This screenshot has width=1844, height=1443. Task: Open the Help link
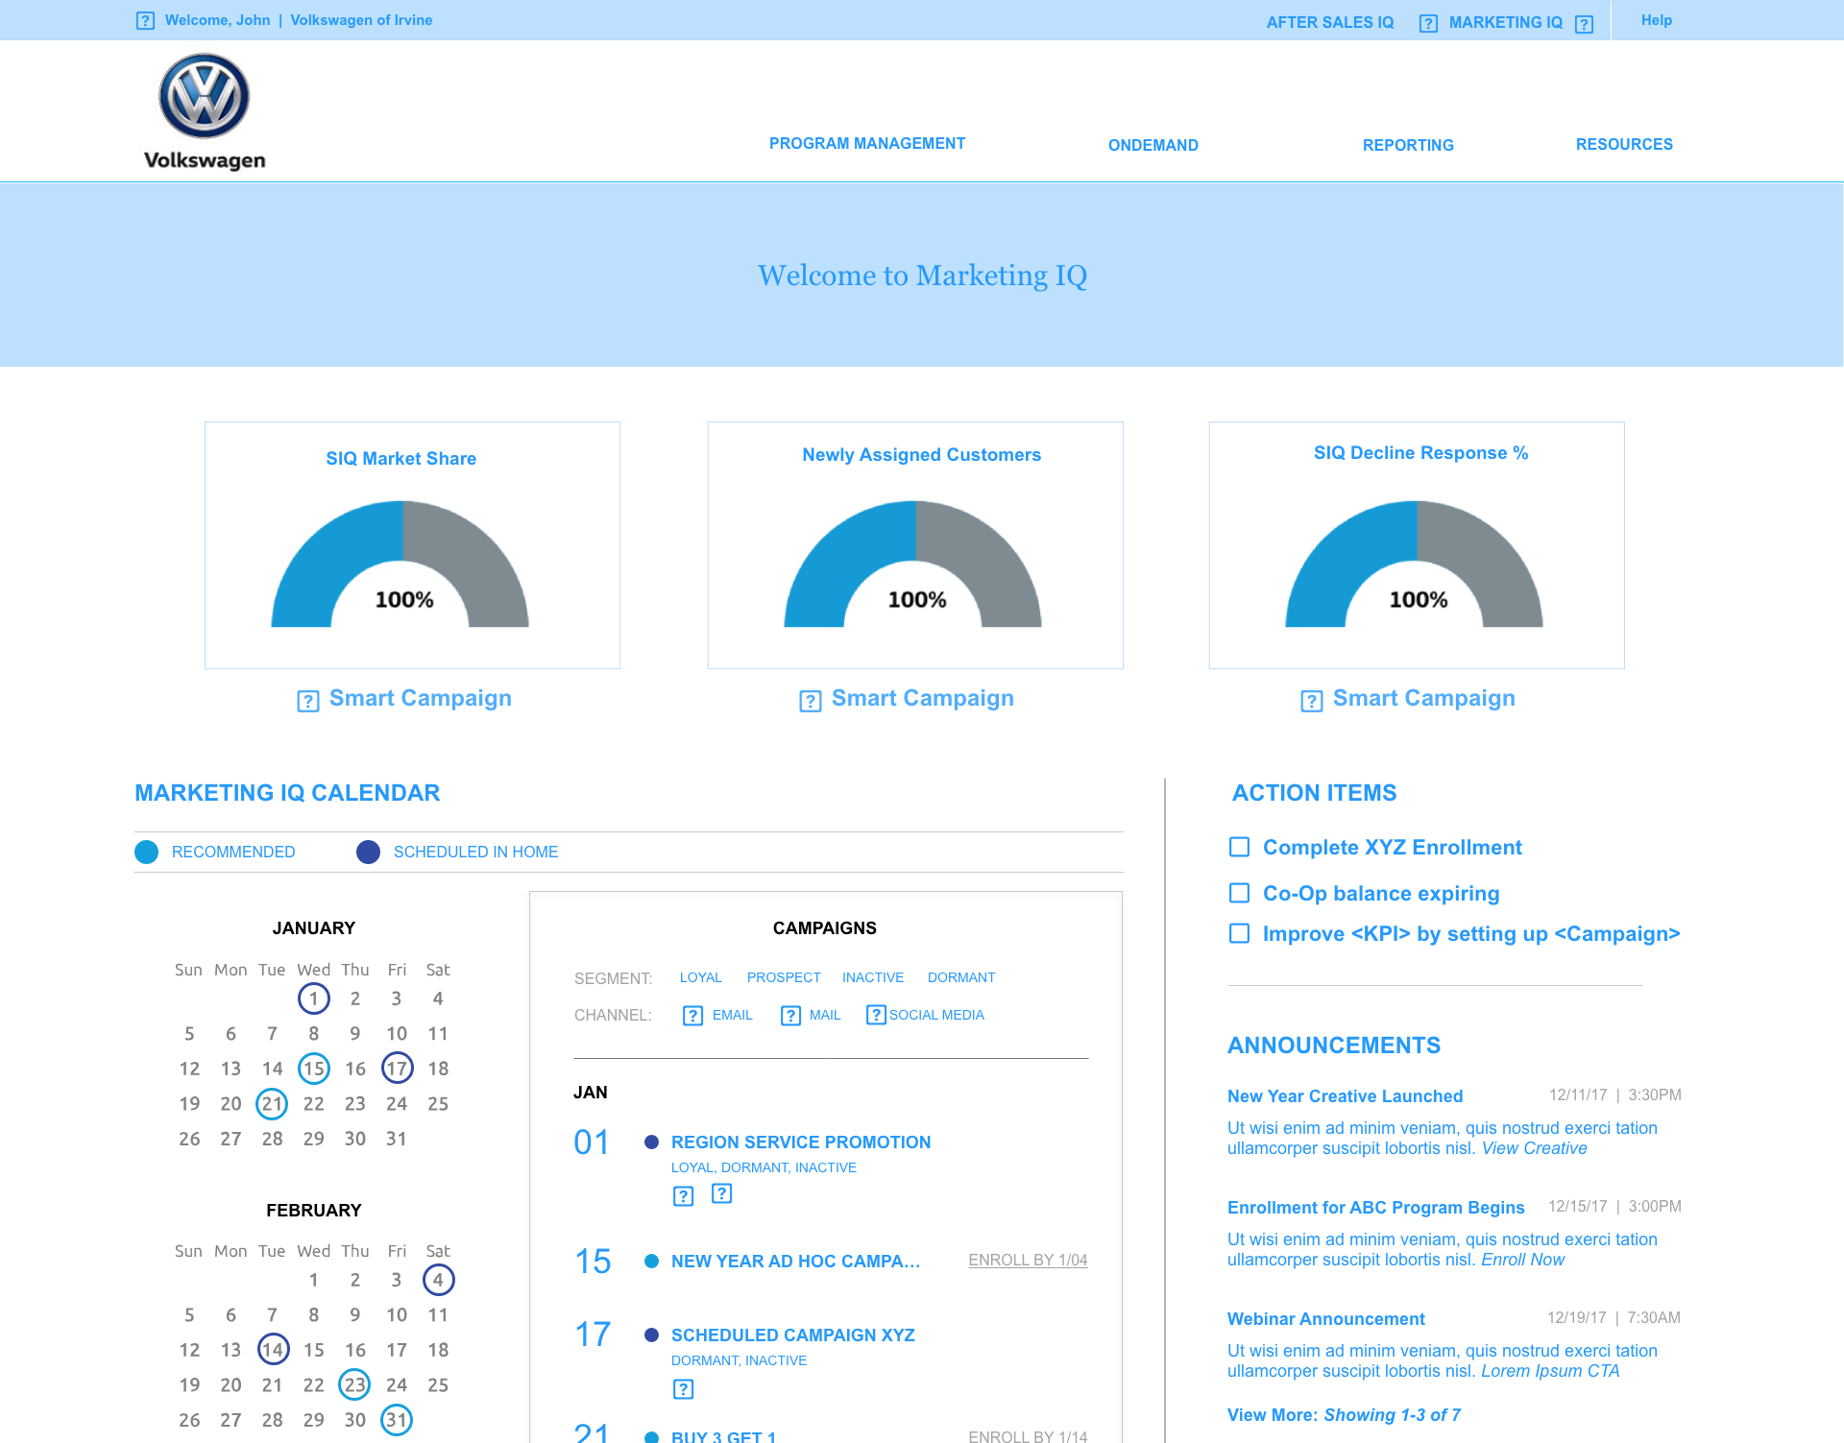point(1657,20)
